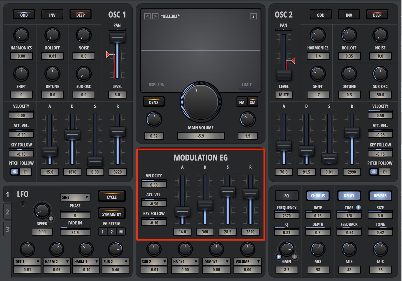This screenshot has width=402, height=281.
Task: Click the EQ Frequency value 2370
Action: pos(287,215)
